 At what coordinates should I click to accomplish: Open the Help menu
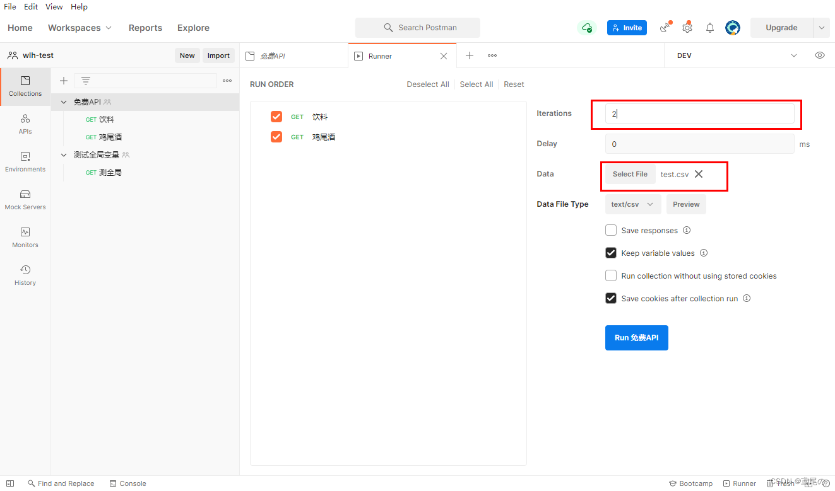(x=79, y=6)
